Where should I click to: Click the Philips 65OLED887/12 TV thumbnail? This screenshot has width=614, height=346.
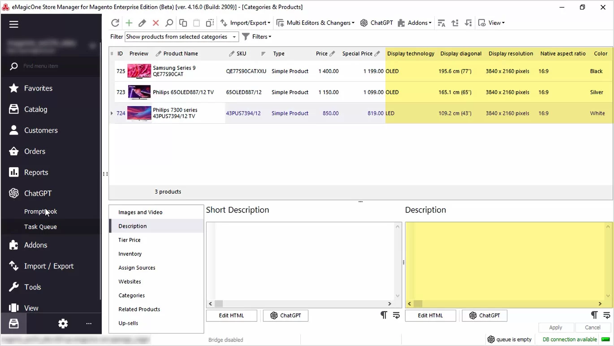pos(139,92)
